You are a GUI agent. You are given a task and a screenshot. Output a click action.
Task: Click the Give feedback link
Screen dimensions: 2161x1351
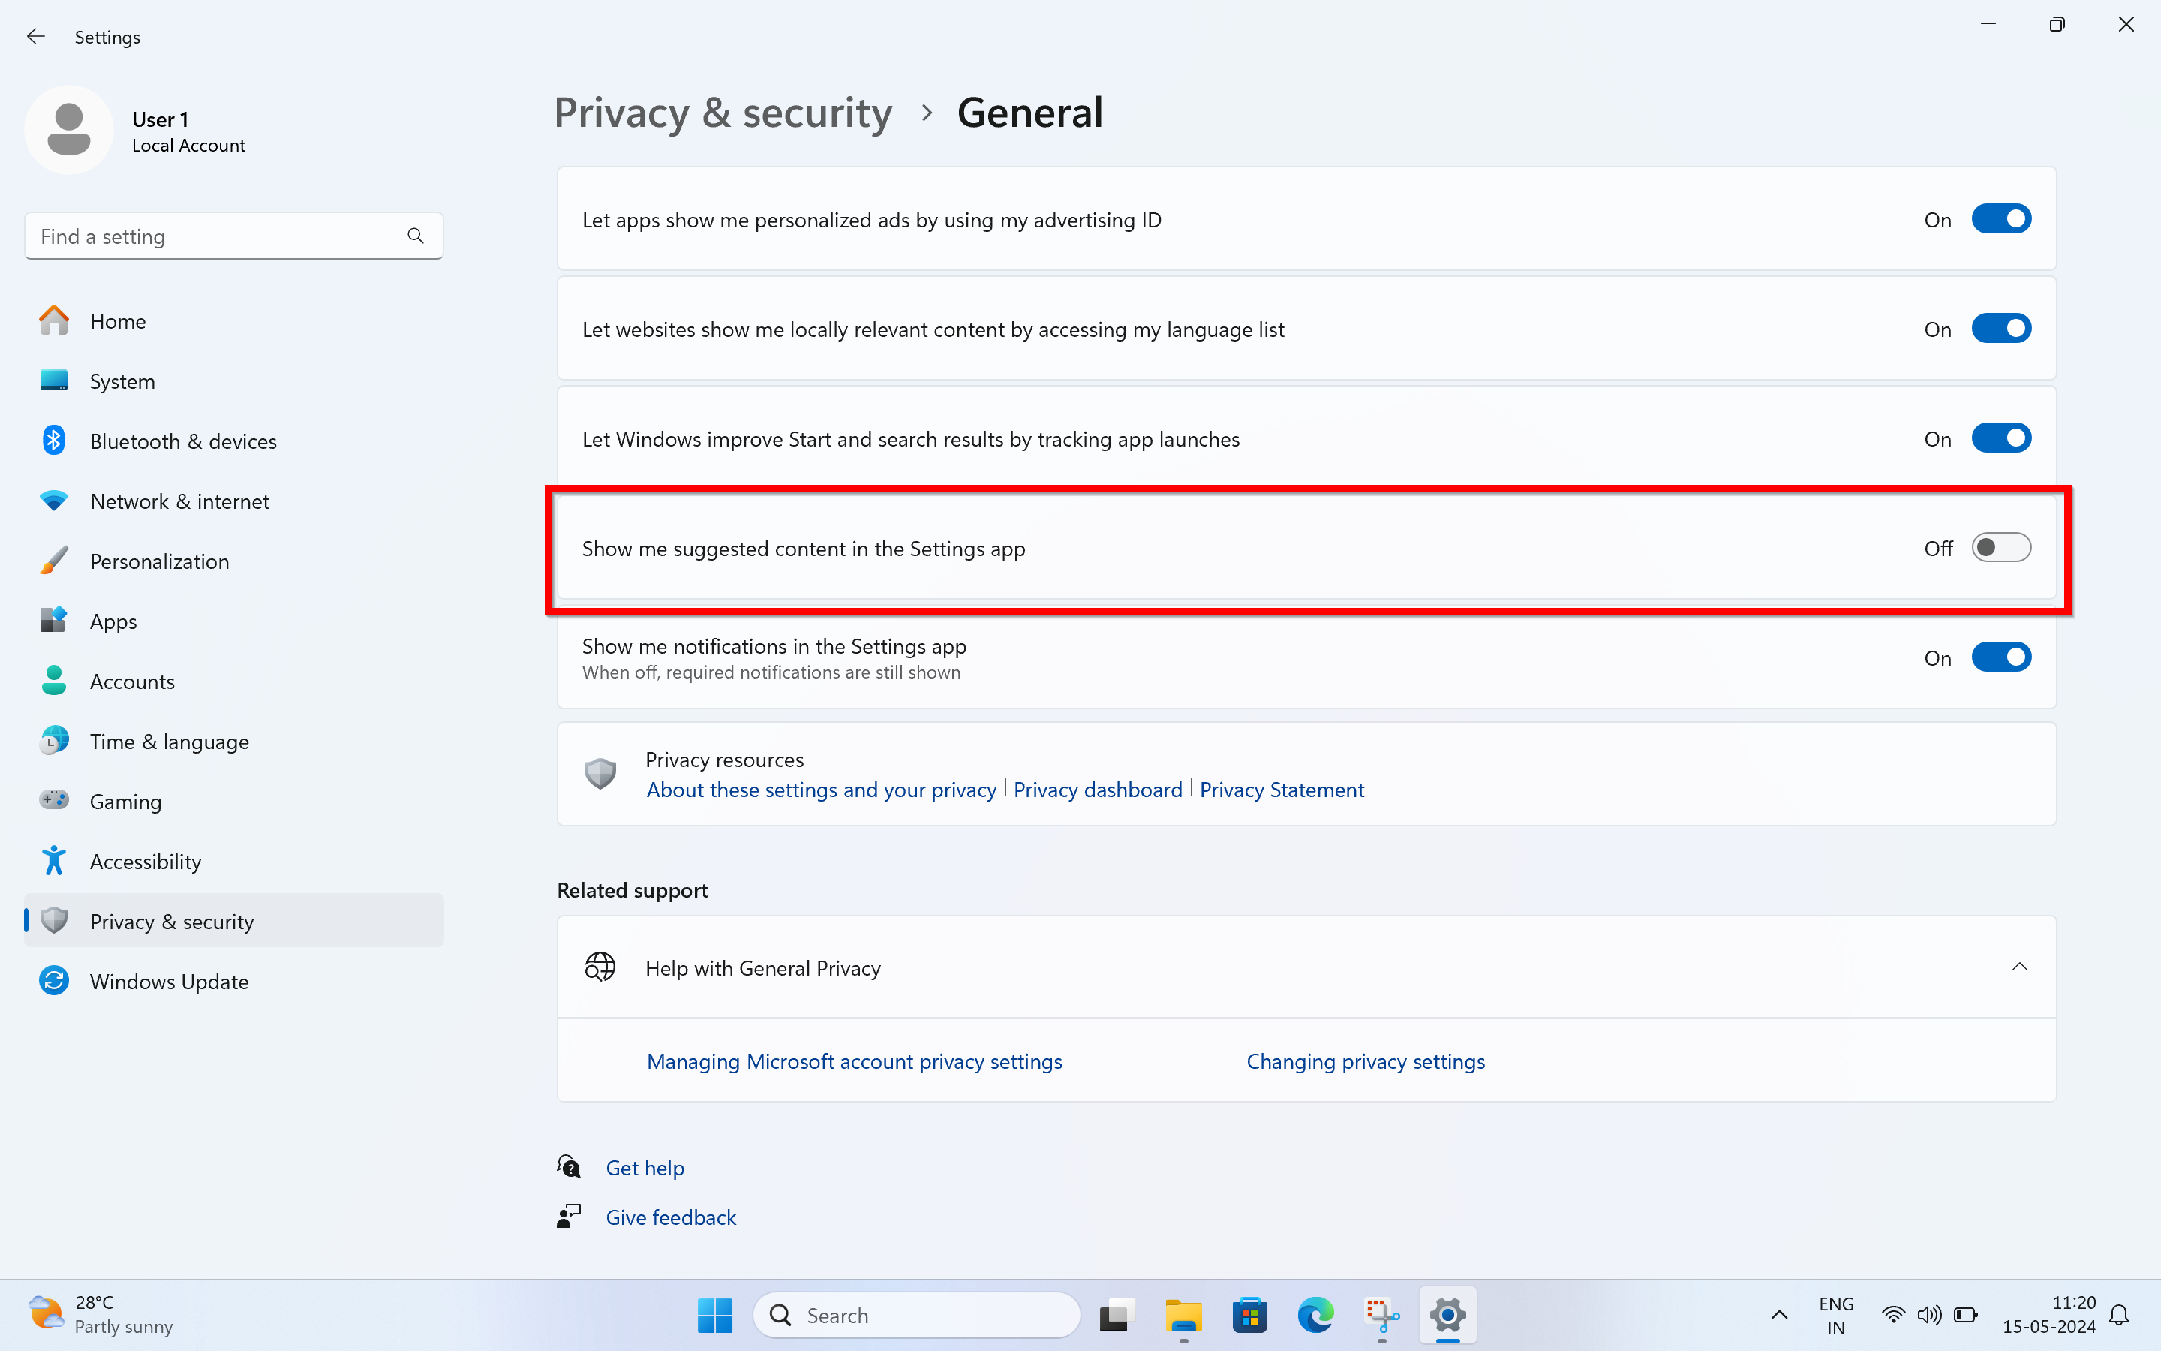click(671, 1217)
